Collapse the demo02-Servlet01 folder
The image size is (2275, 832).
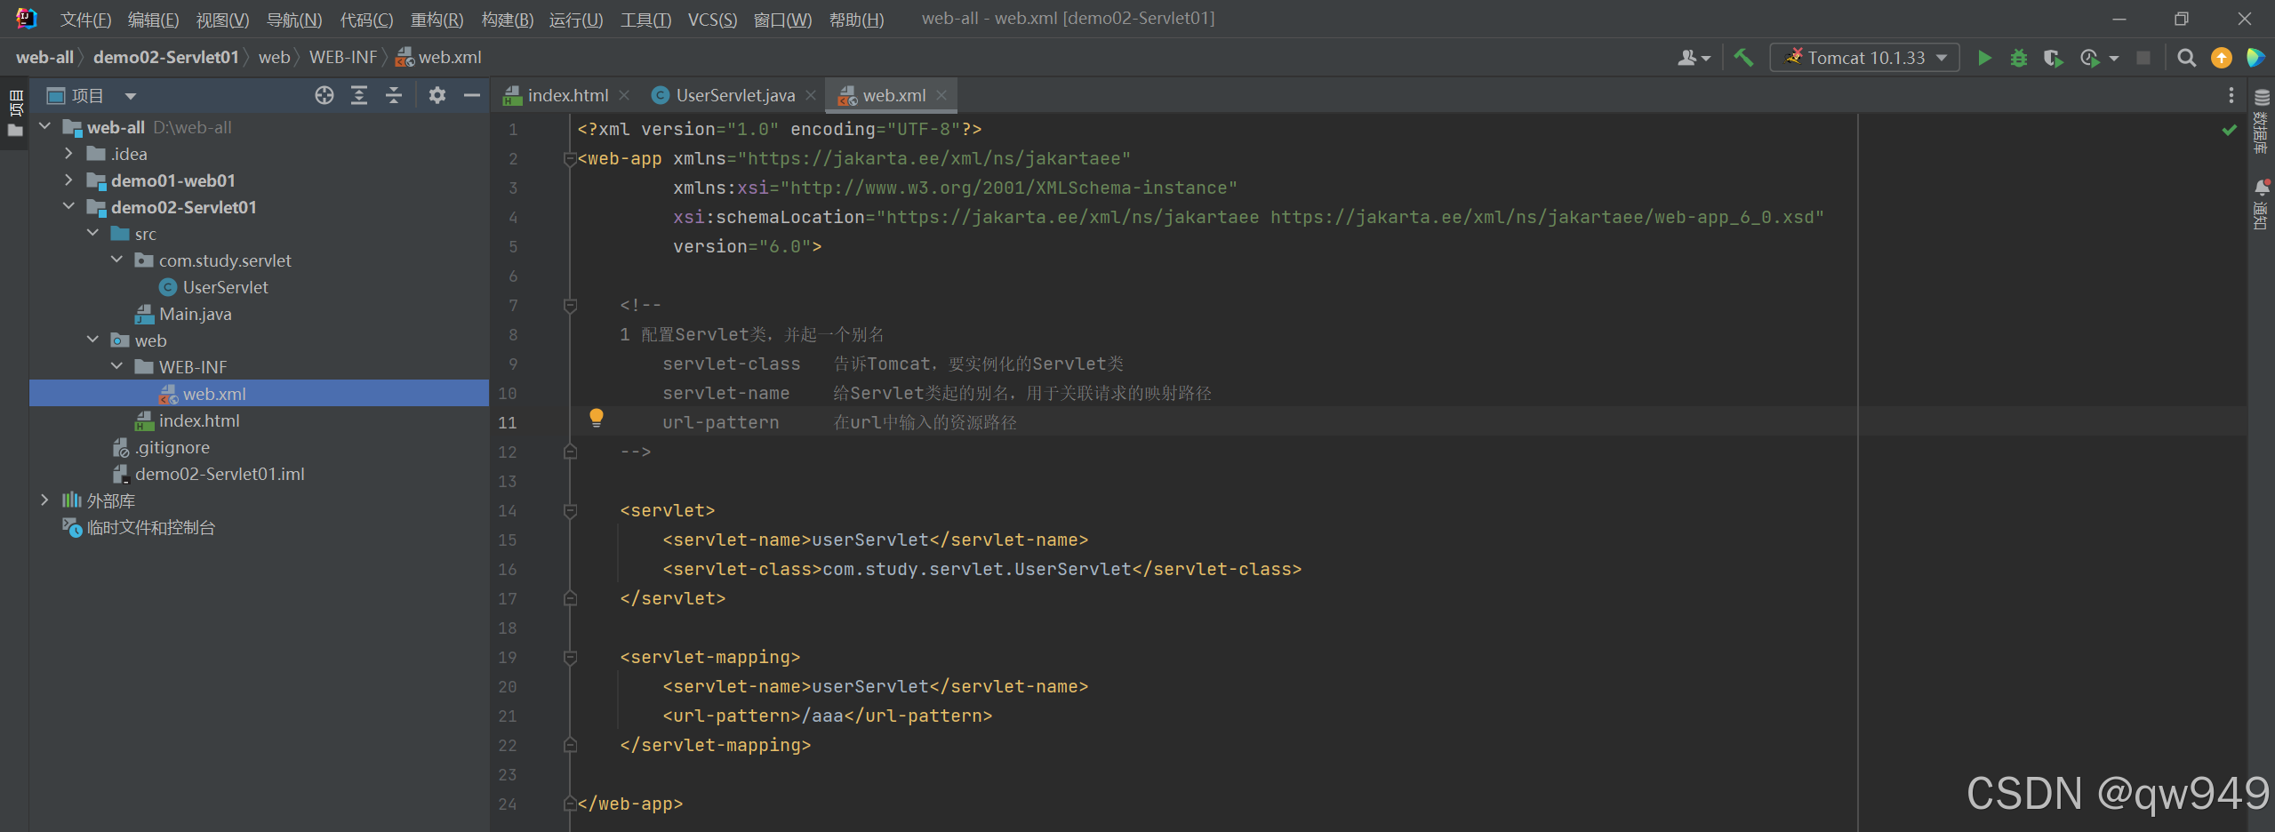tap(69, 207)
